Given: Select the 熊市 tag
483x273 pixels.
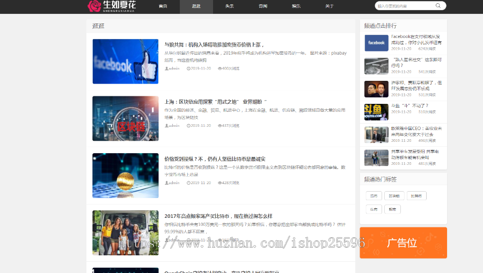Looking at the screenshot, I should click(392, 209).
